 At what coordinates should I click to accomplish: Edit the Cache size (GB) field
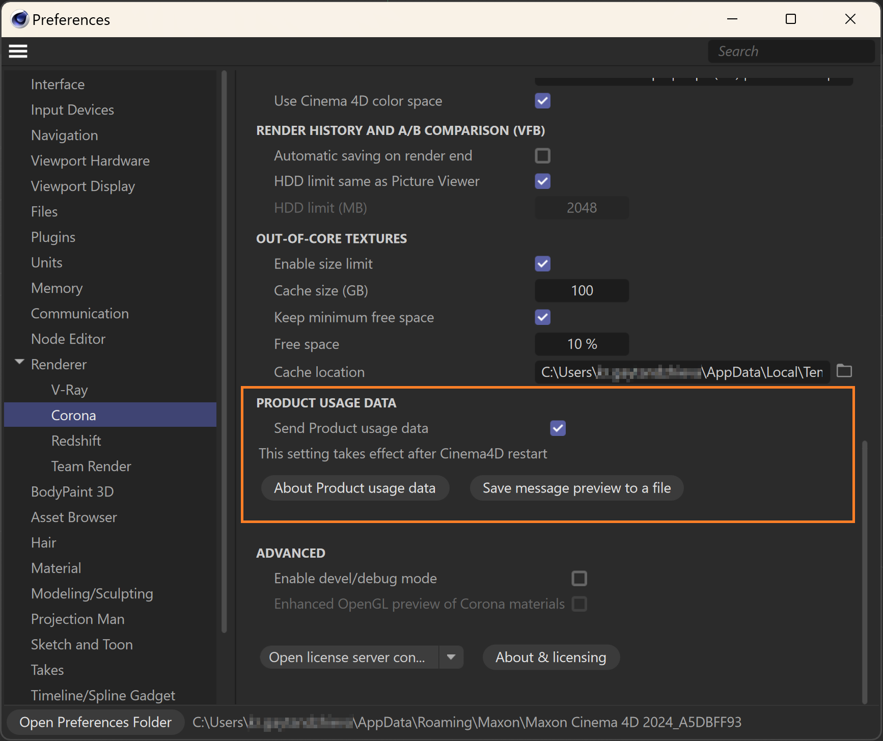(582, 290)
